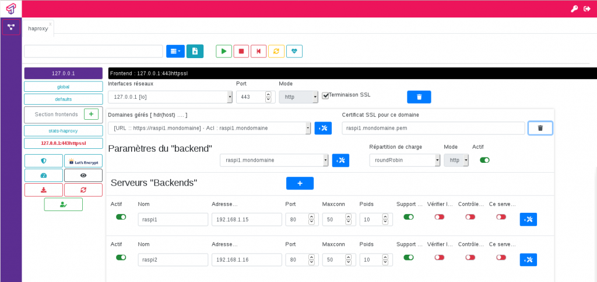Toggle the Terminaison SSL checkbox

(325, 95)
